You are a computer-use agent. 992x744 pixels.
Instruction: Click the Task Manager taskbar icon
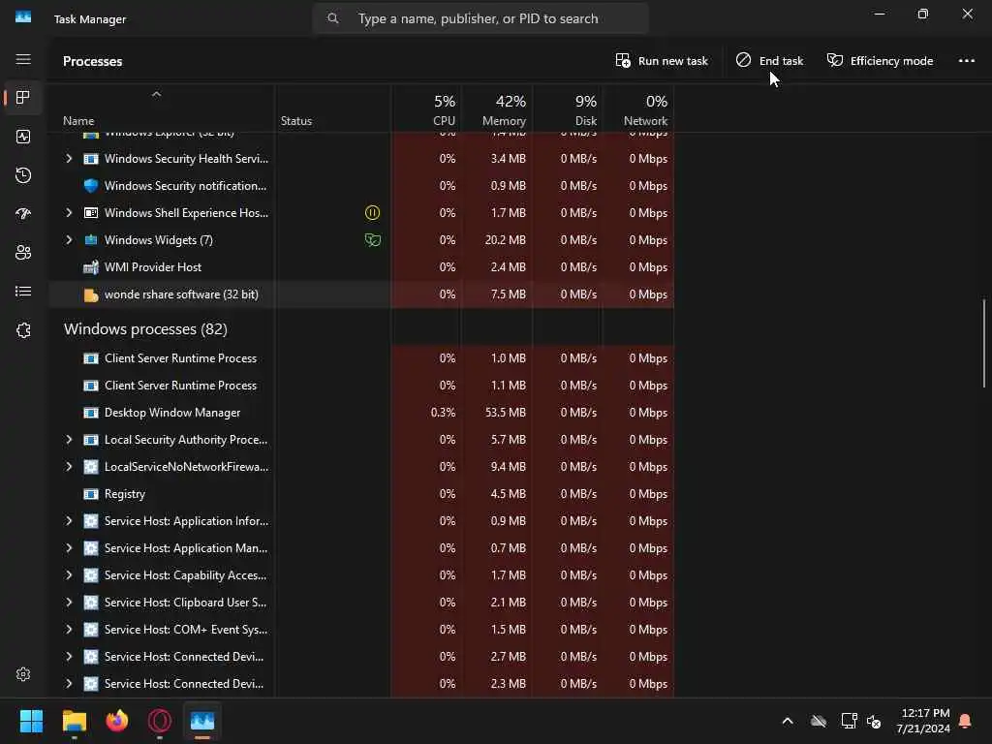click(x=202, y=721)
